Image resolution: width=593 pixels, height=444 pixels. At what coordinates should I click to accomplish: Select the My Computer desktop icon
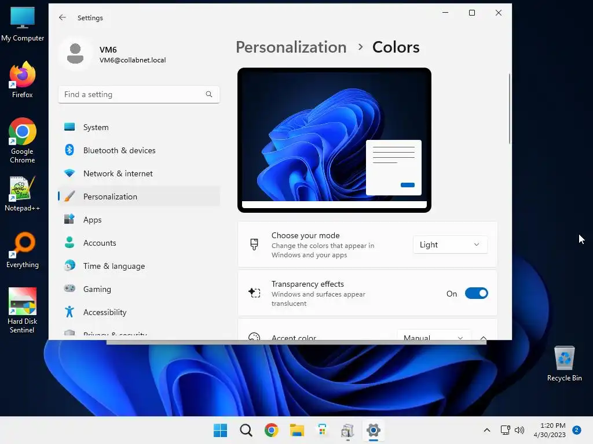click(x=23, y=23)
